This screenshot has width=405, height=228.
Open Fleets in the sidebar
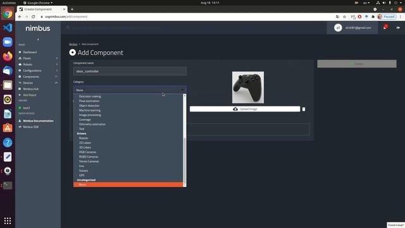27,58
